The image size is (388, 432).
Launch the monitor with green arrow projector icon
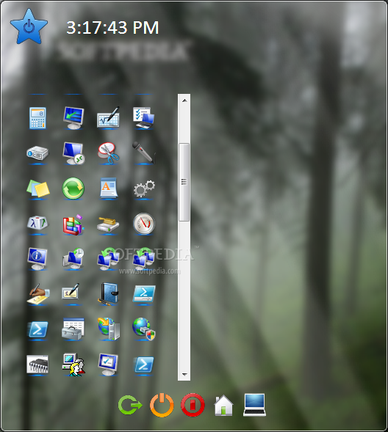(73, 118)
